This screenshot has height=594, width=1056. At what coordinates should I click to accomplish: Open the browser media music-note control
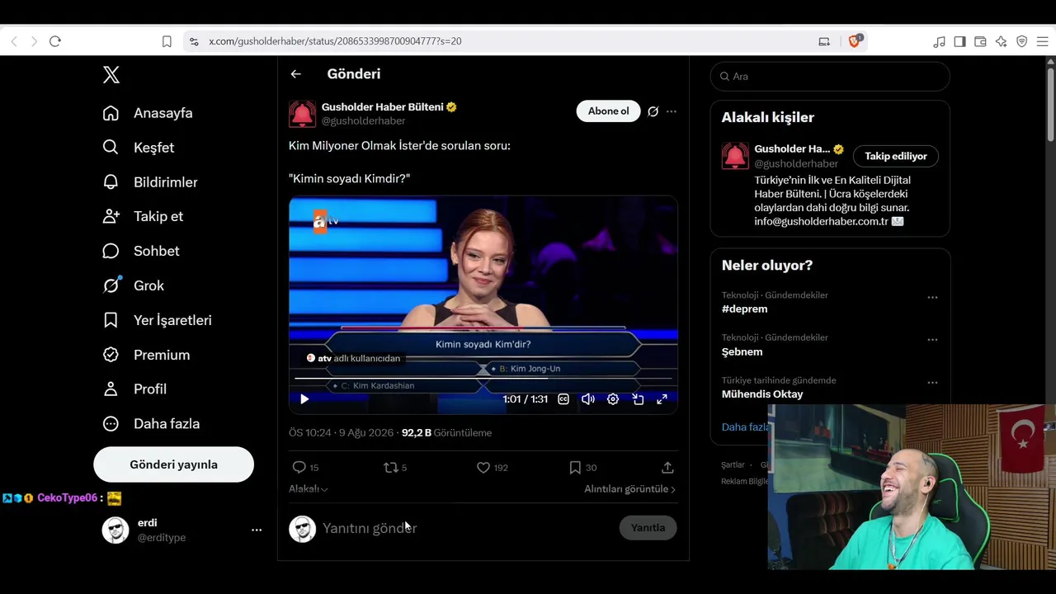939,41
